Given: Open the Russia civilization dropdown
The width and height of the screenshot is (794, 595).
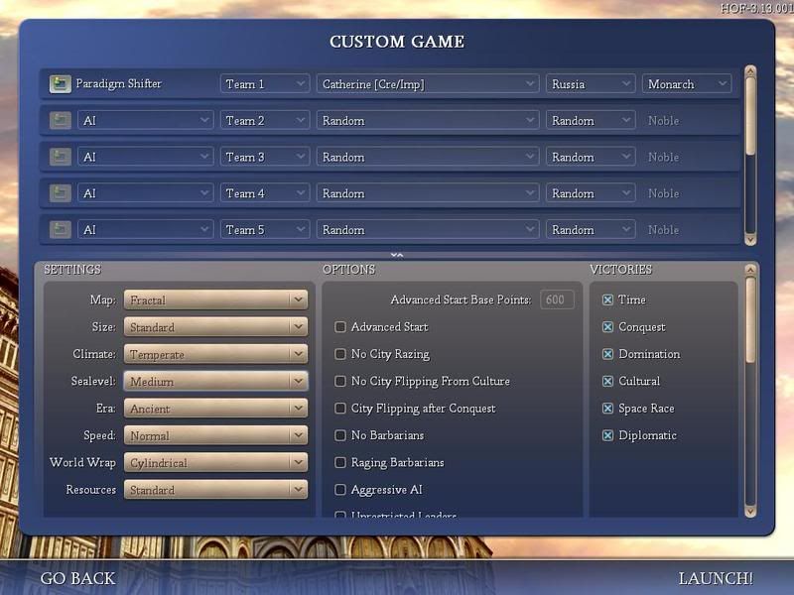Looking at the screenshot, I should pyautogui.click(x=591, y=84).
